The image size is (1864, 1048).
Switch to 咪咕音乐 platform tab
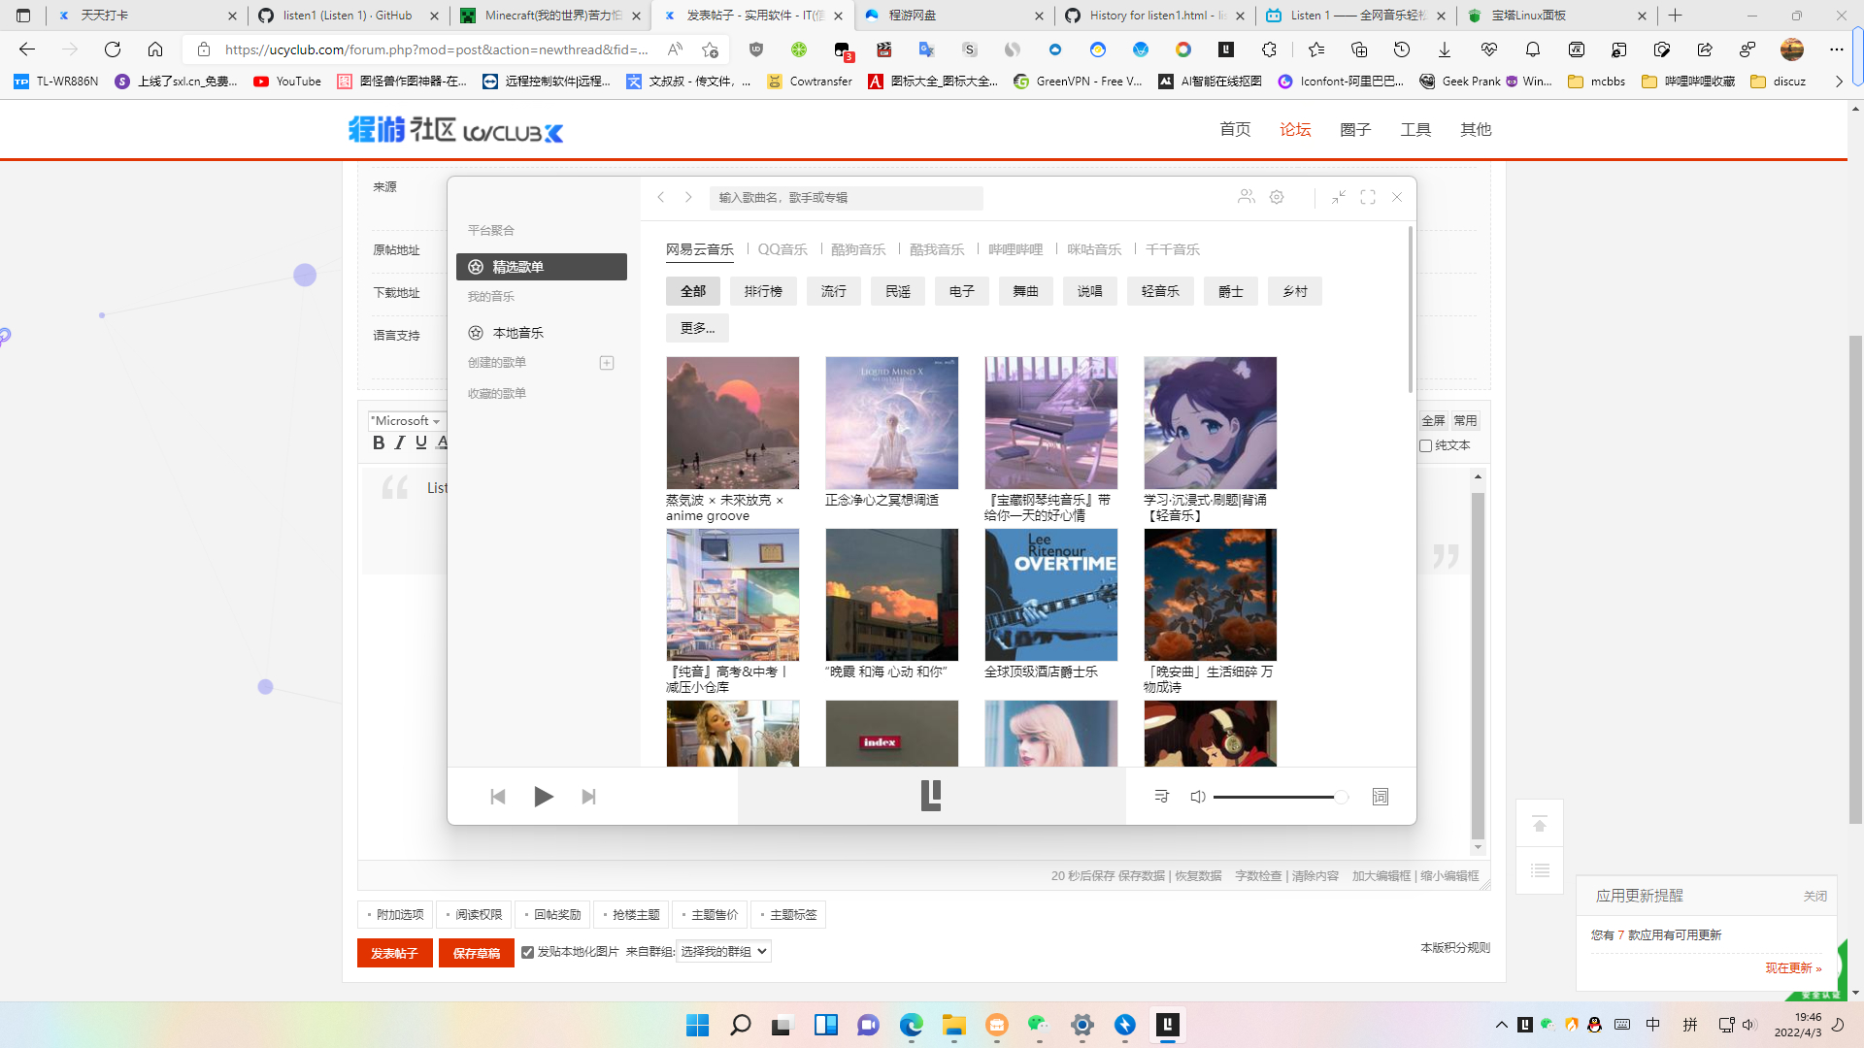pyautogui.click(x=1094, y=249)
